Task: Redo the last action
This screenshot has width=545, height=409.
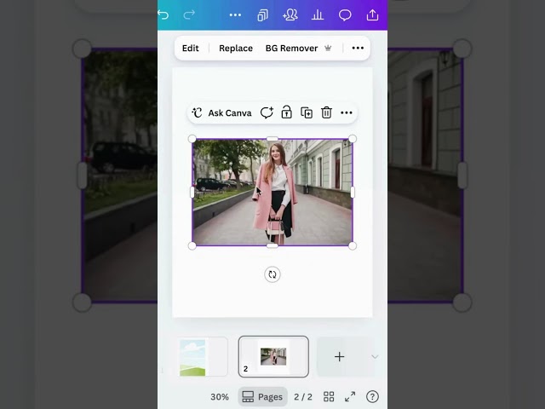Action: pyautogui.click(x=189, y=15)
